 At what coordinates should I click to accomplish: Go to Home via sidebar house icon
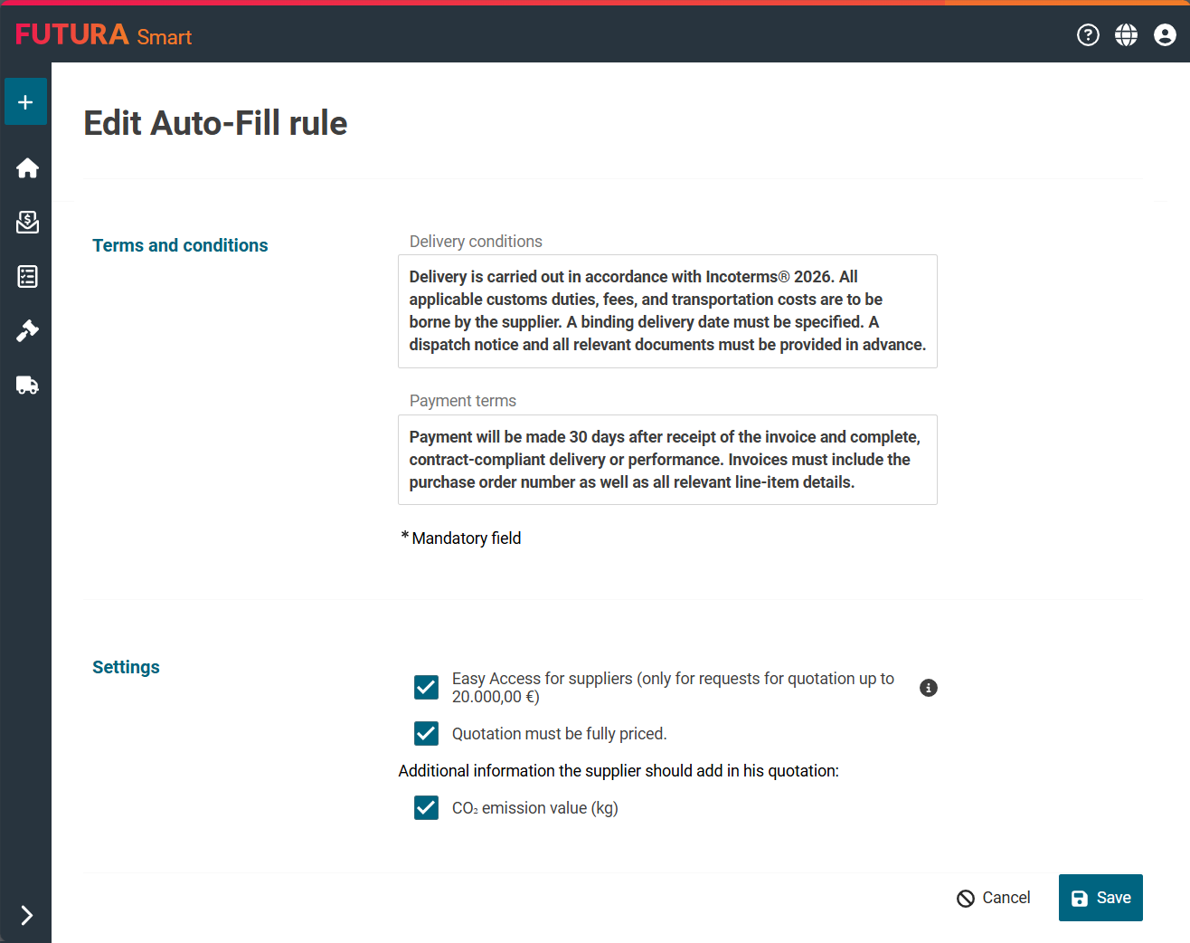[x=27, y=168]
